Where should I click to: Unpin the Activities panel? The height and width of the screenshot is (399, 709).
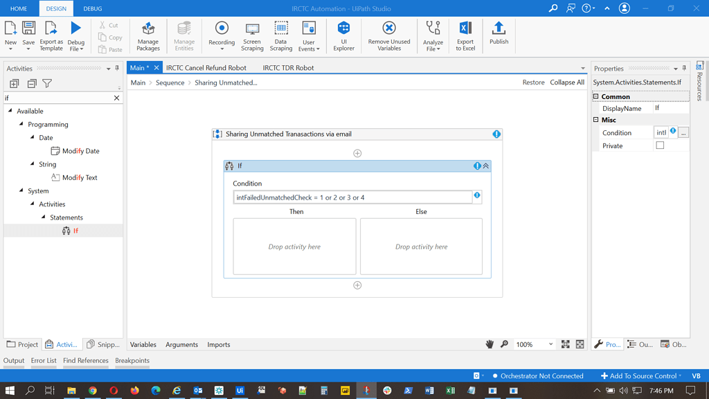[x=118, y=69]
